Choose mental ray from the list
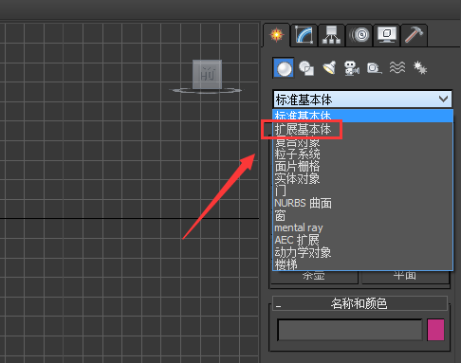This screenshot has width=461, height=363. 362,227
